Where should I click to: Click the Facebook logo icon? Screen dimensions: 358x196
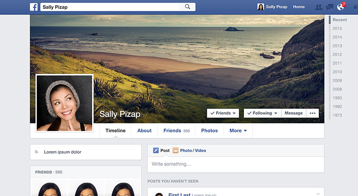tap(34, 7)
